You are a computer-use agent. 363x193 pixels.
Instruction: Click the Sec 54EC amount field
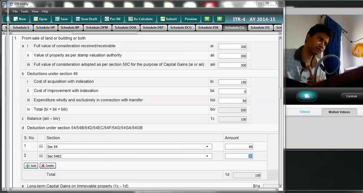tap(239, 156)
